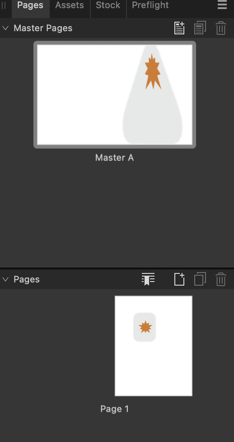Image resolution: width=234 pixels, height=442 pixels.
Task: Select the Page 1 thumbnail
Action: tap(154, 346)
